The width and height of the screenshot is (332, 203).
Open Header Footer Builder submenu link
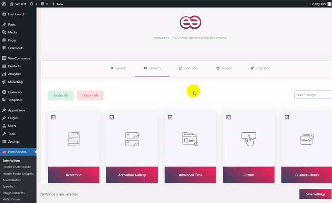[17, 167]
